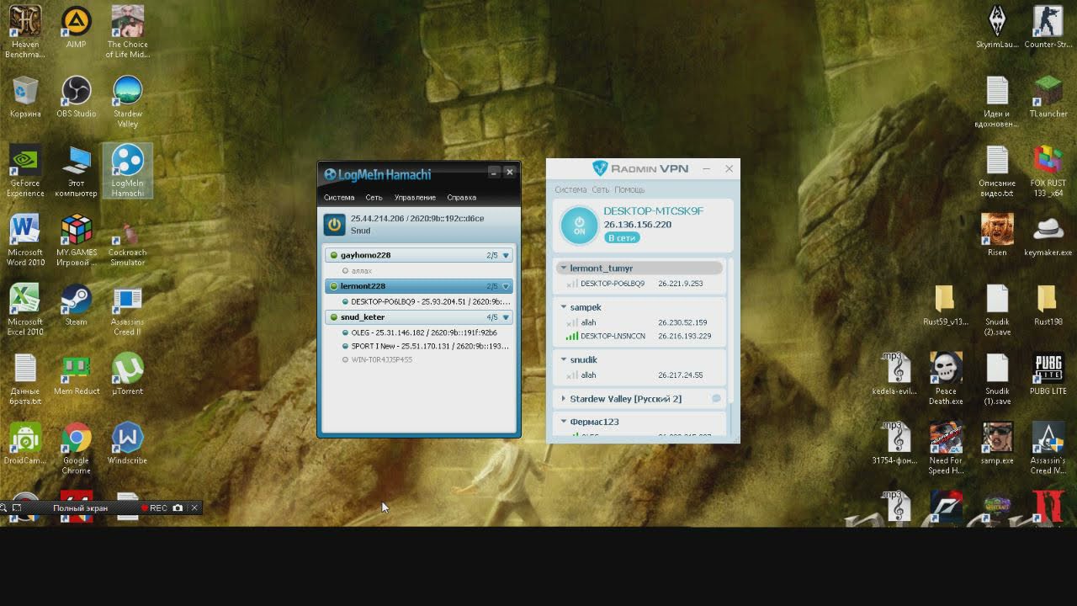The height and width of the screenshot is (606, 1077).
Task: Launch Steam from the desktop
Action: click(x=76, y=305)
